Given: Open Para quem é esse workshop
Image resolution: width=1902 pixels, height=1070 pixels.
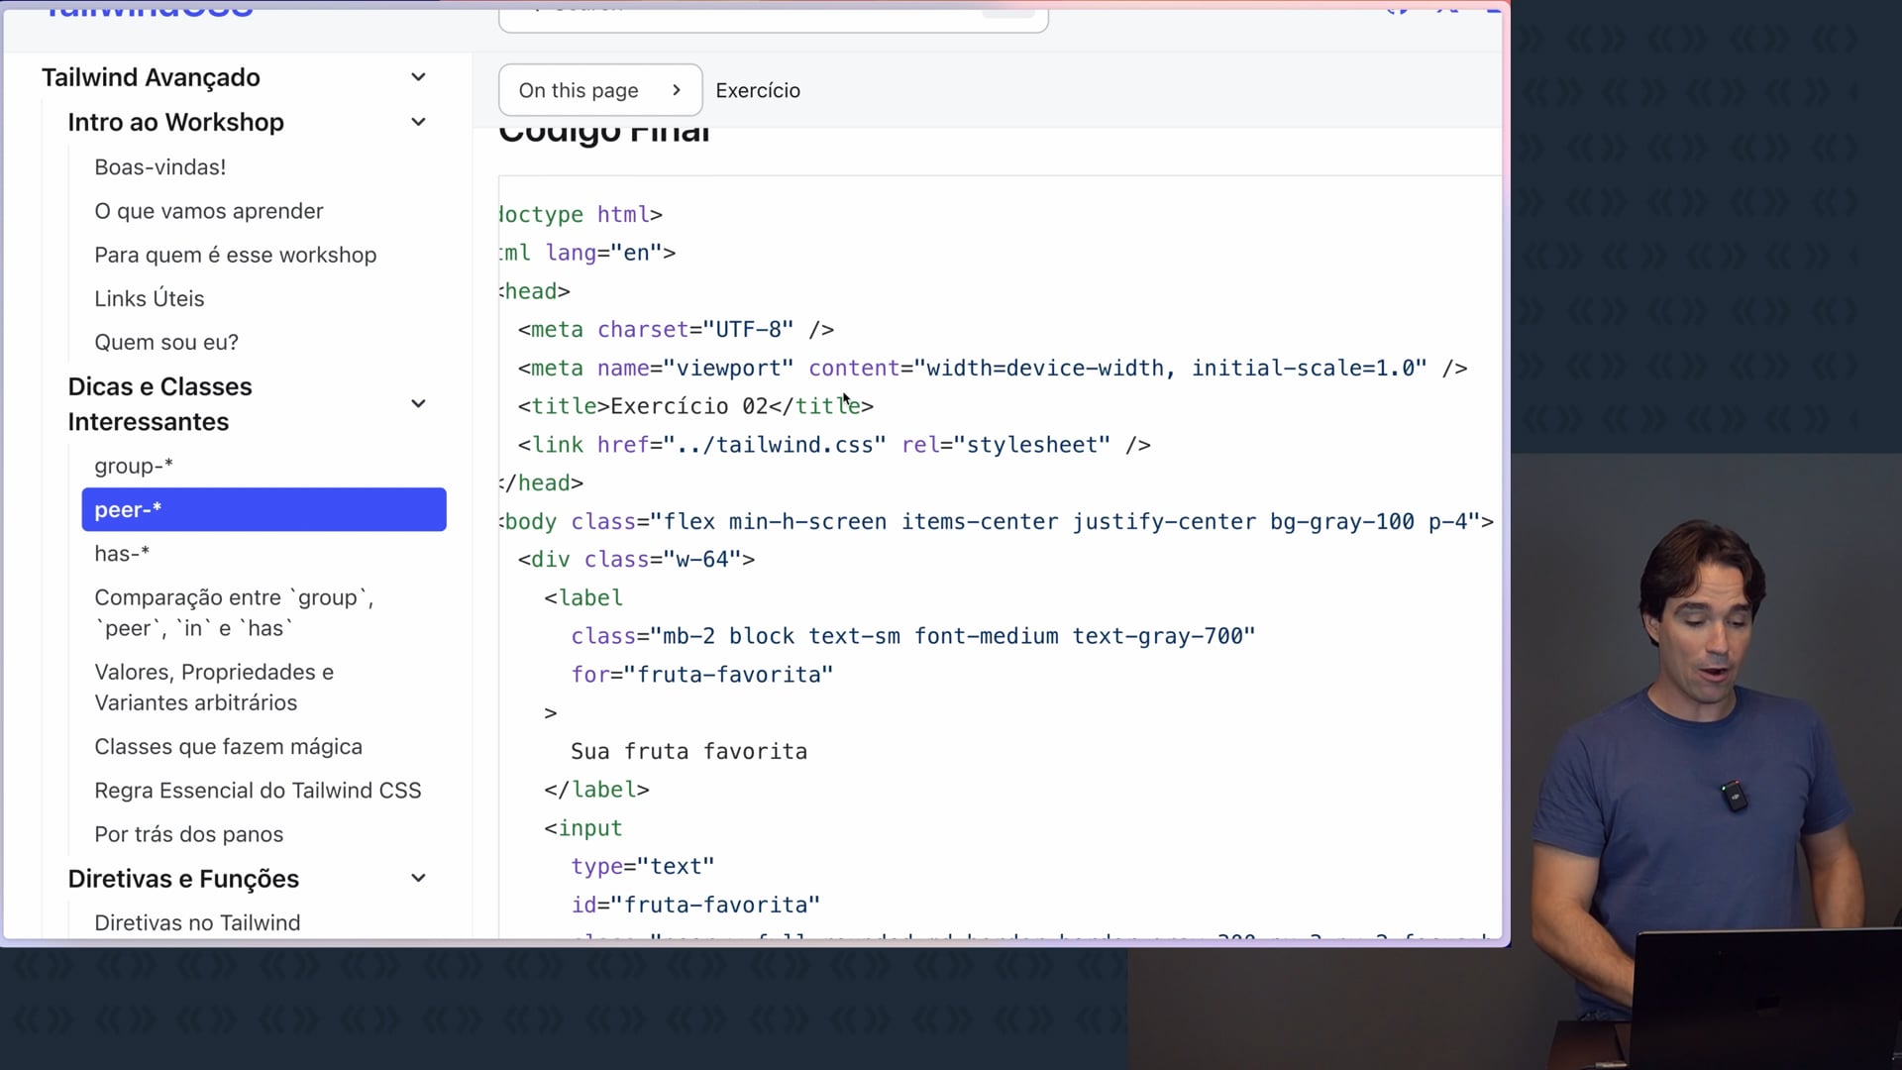Looking at the screenshot, I should pyautogui.click(x=235, y=255).
